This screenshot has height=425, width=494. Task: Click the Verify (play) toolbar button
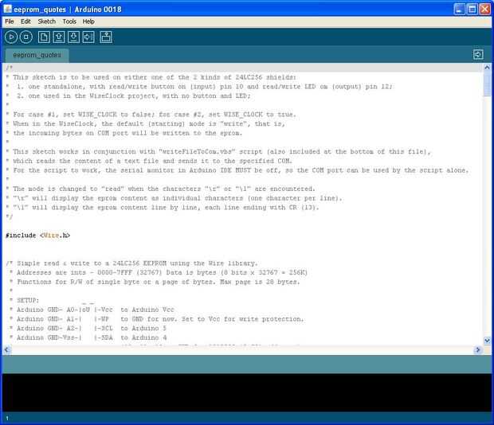[x=11, y=37]
